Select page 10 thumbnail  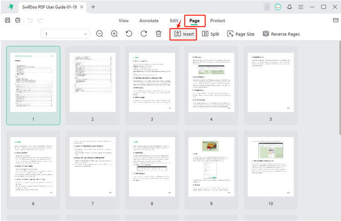pyautogui.click(x=271, y=170)
